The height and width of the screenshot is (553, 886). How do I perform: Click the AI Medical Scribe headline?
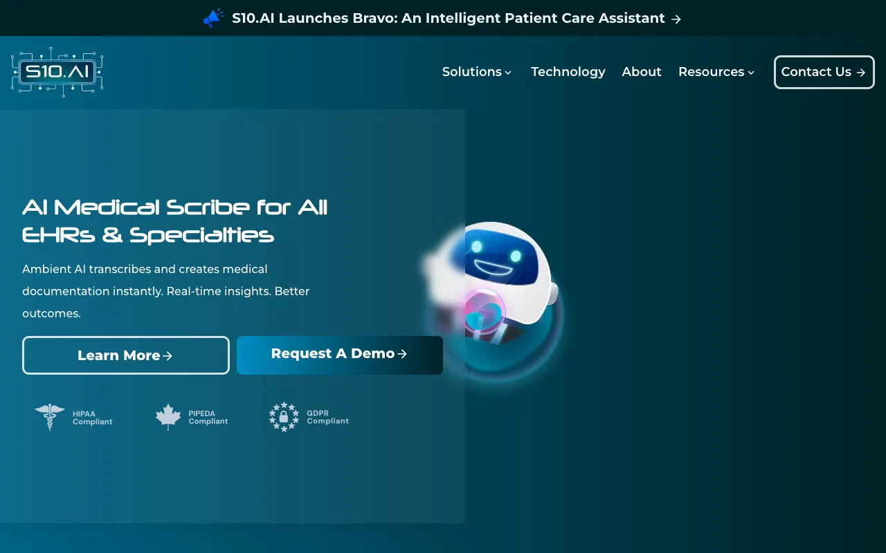[x=174, y=221]
